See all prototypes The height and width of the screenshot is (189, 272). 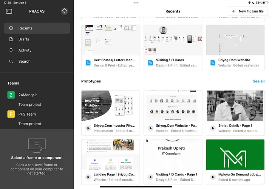pos(258,81)
